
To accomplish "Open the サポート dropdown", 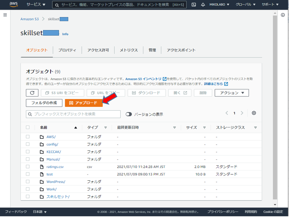I will pyautogui.click(x=270, y=4).
